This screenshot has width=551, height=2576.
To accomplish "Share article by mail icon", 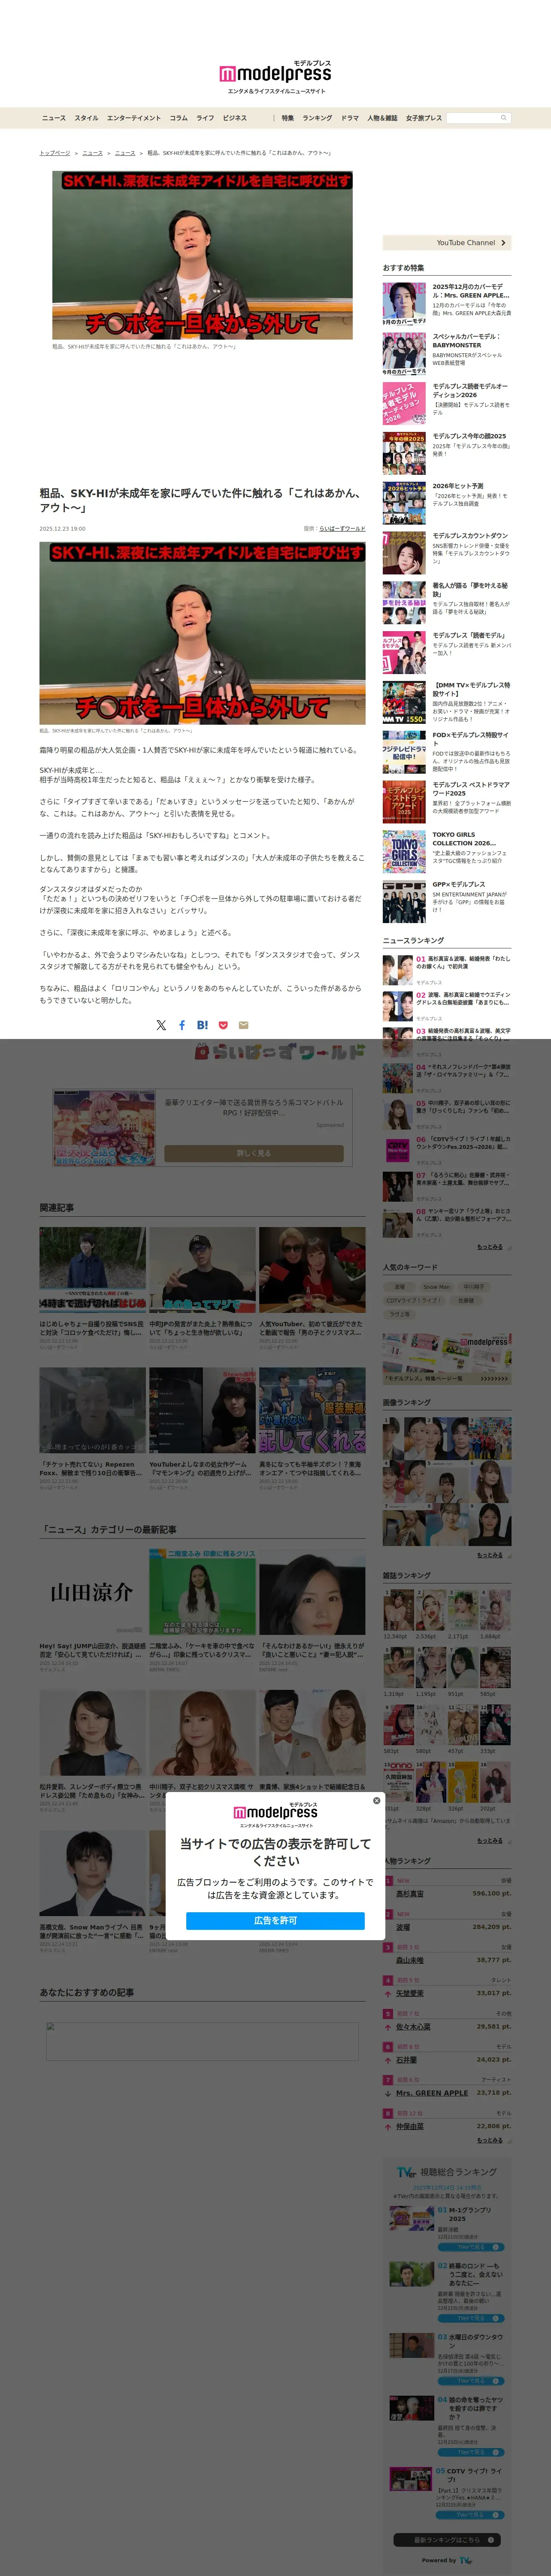I will 243,1025.
